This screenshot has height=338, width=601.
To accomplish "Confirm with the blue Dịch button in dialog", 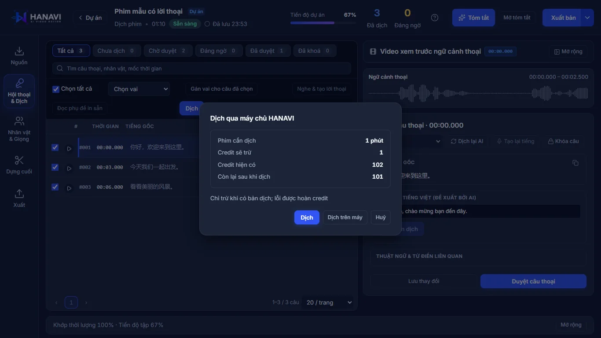I will point(307,217).
